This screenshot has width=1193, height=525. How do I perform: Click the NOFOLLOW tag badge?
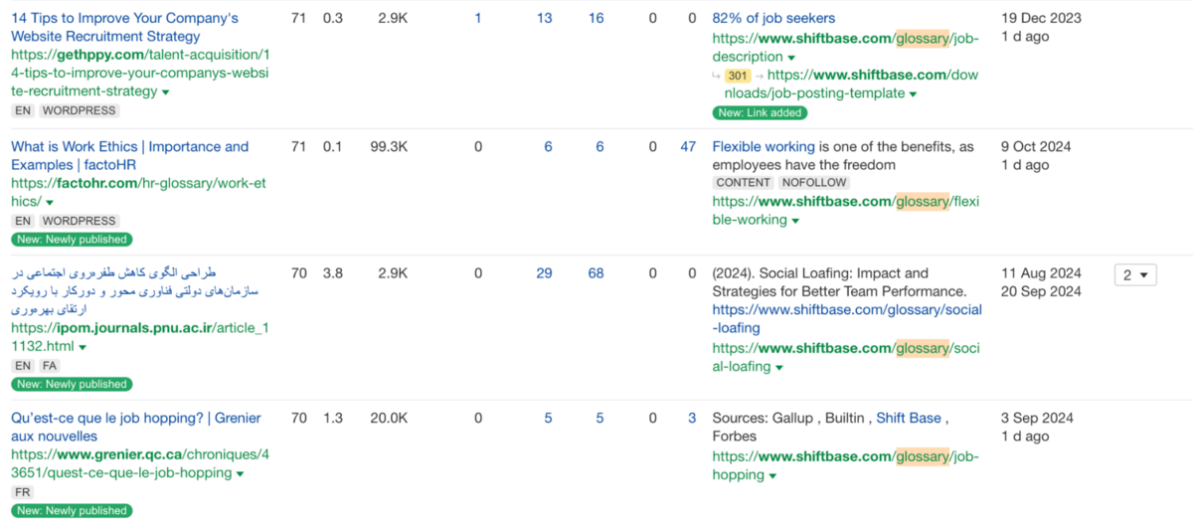(813, 183)
